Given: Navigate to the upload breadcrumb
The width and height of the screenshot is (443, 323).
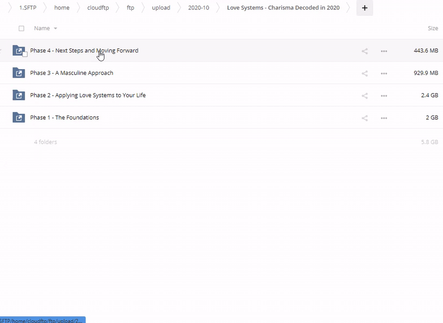Looking at the screenshot, I should coord(161,8).
